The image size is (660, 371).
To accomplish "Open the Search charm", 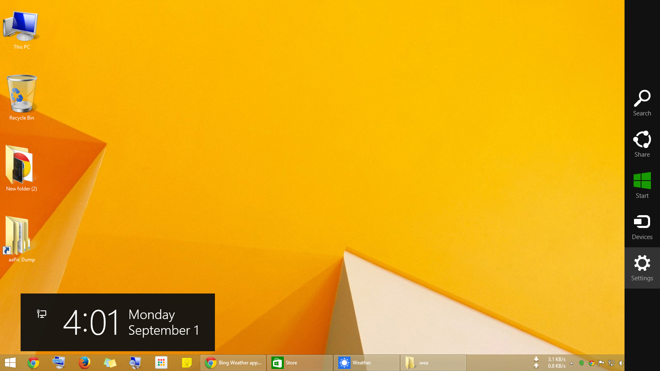I will 642,102.
